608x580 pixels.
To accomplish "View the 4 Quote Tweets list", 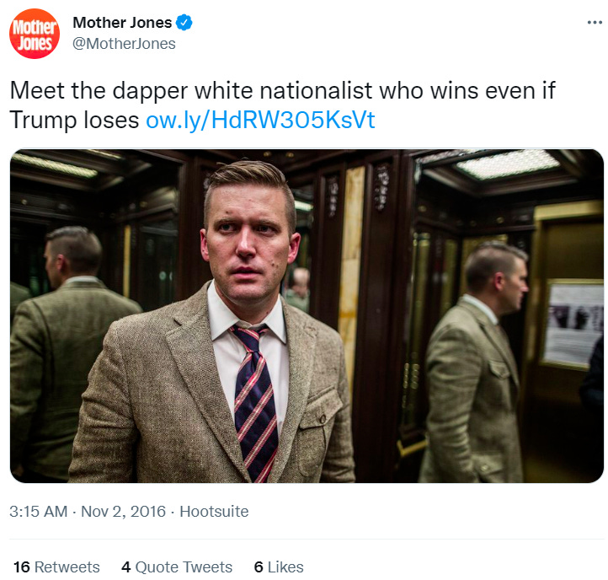I will coord(177,567).
